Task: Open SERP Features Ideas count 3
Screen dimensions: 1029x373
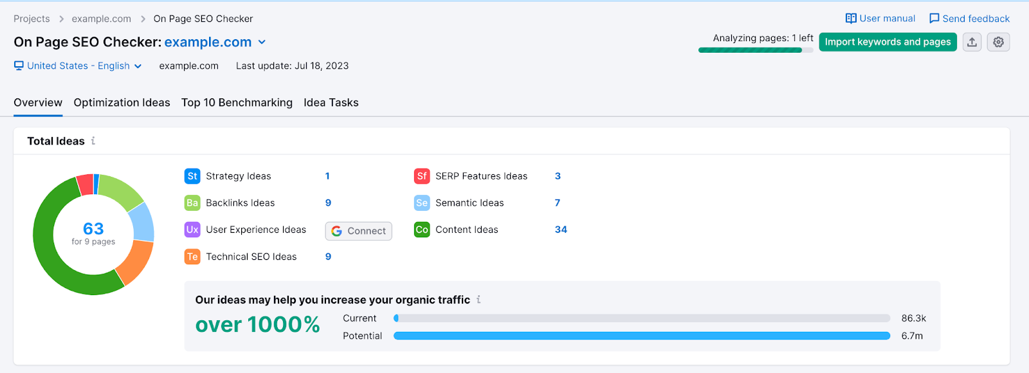Action: [558, 176]
